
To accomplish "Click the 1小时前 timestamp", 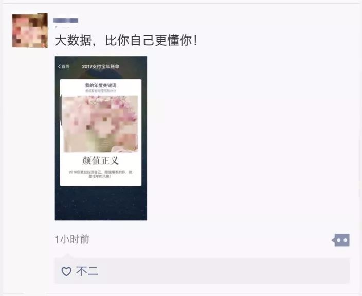I will (72, 239).
